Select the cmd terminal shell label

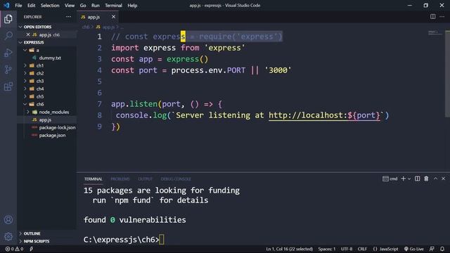[x=390, y=179]
